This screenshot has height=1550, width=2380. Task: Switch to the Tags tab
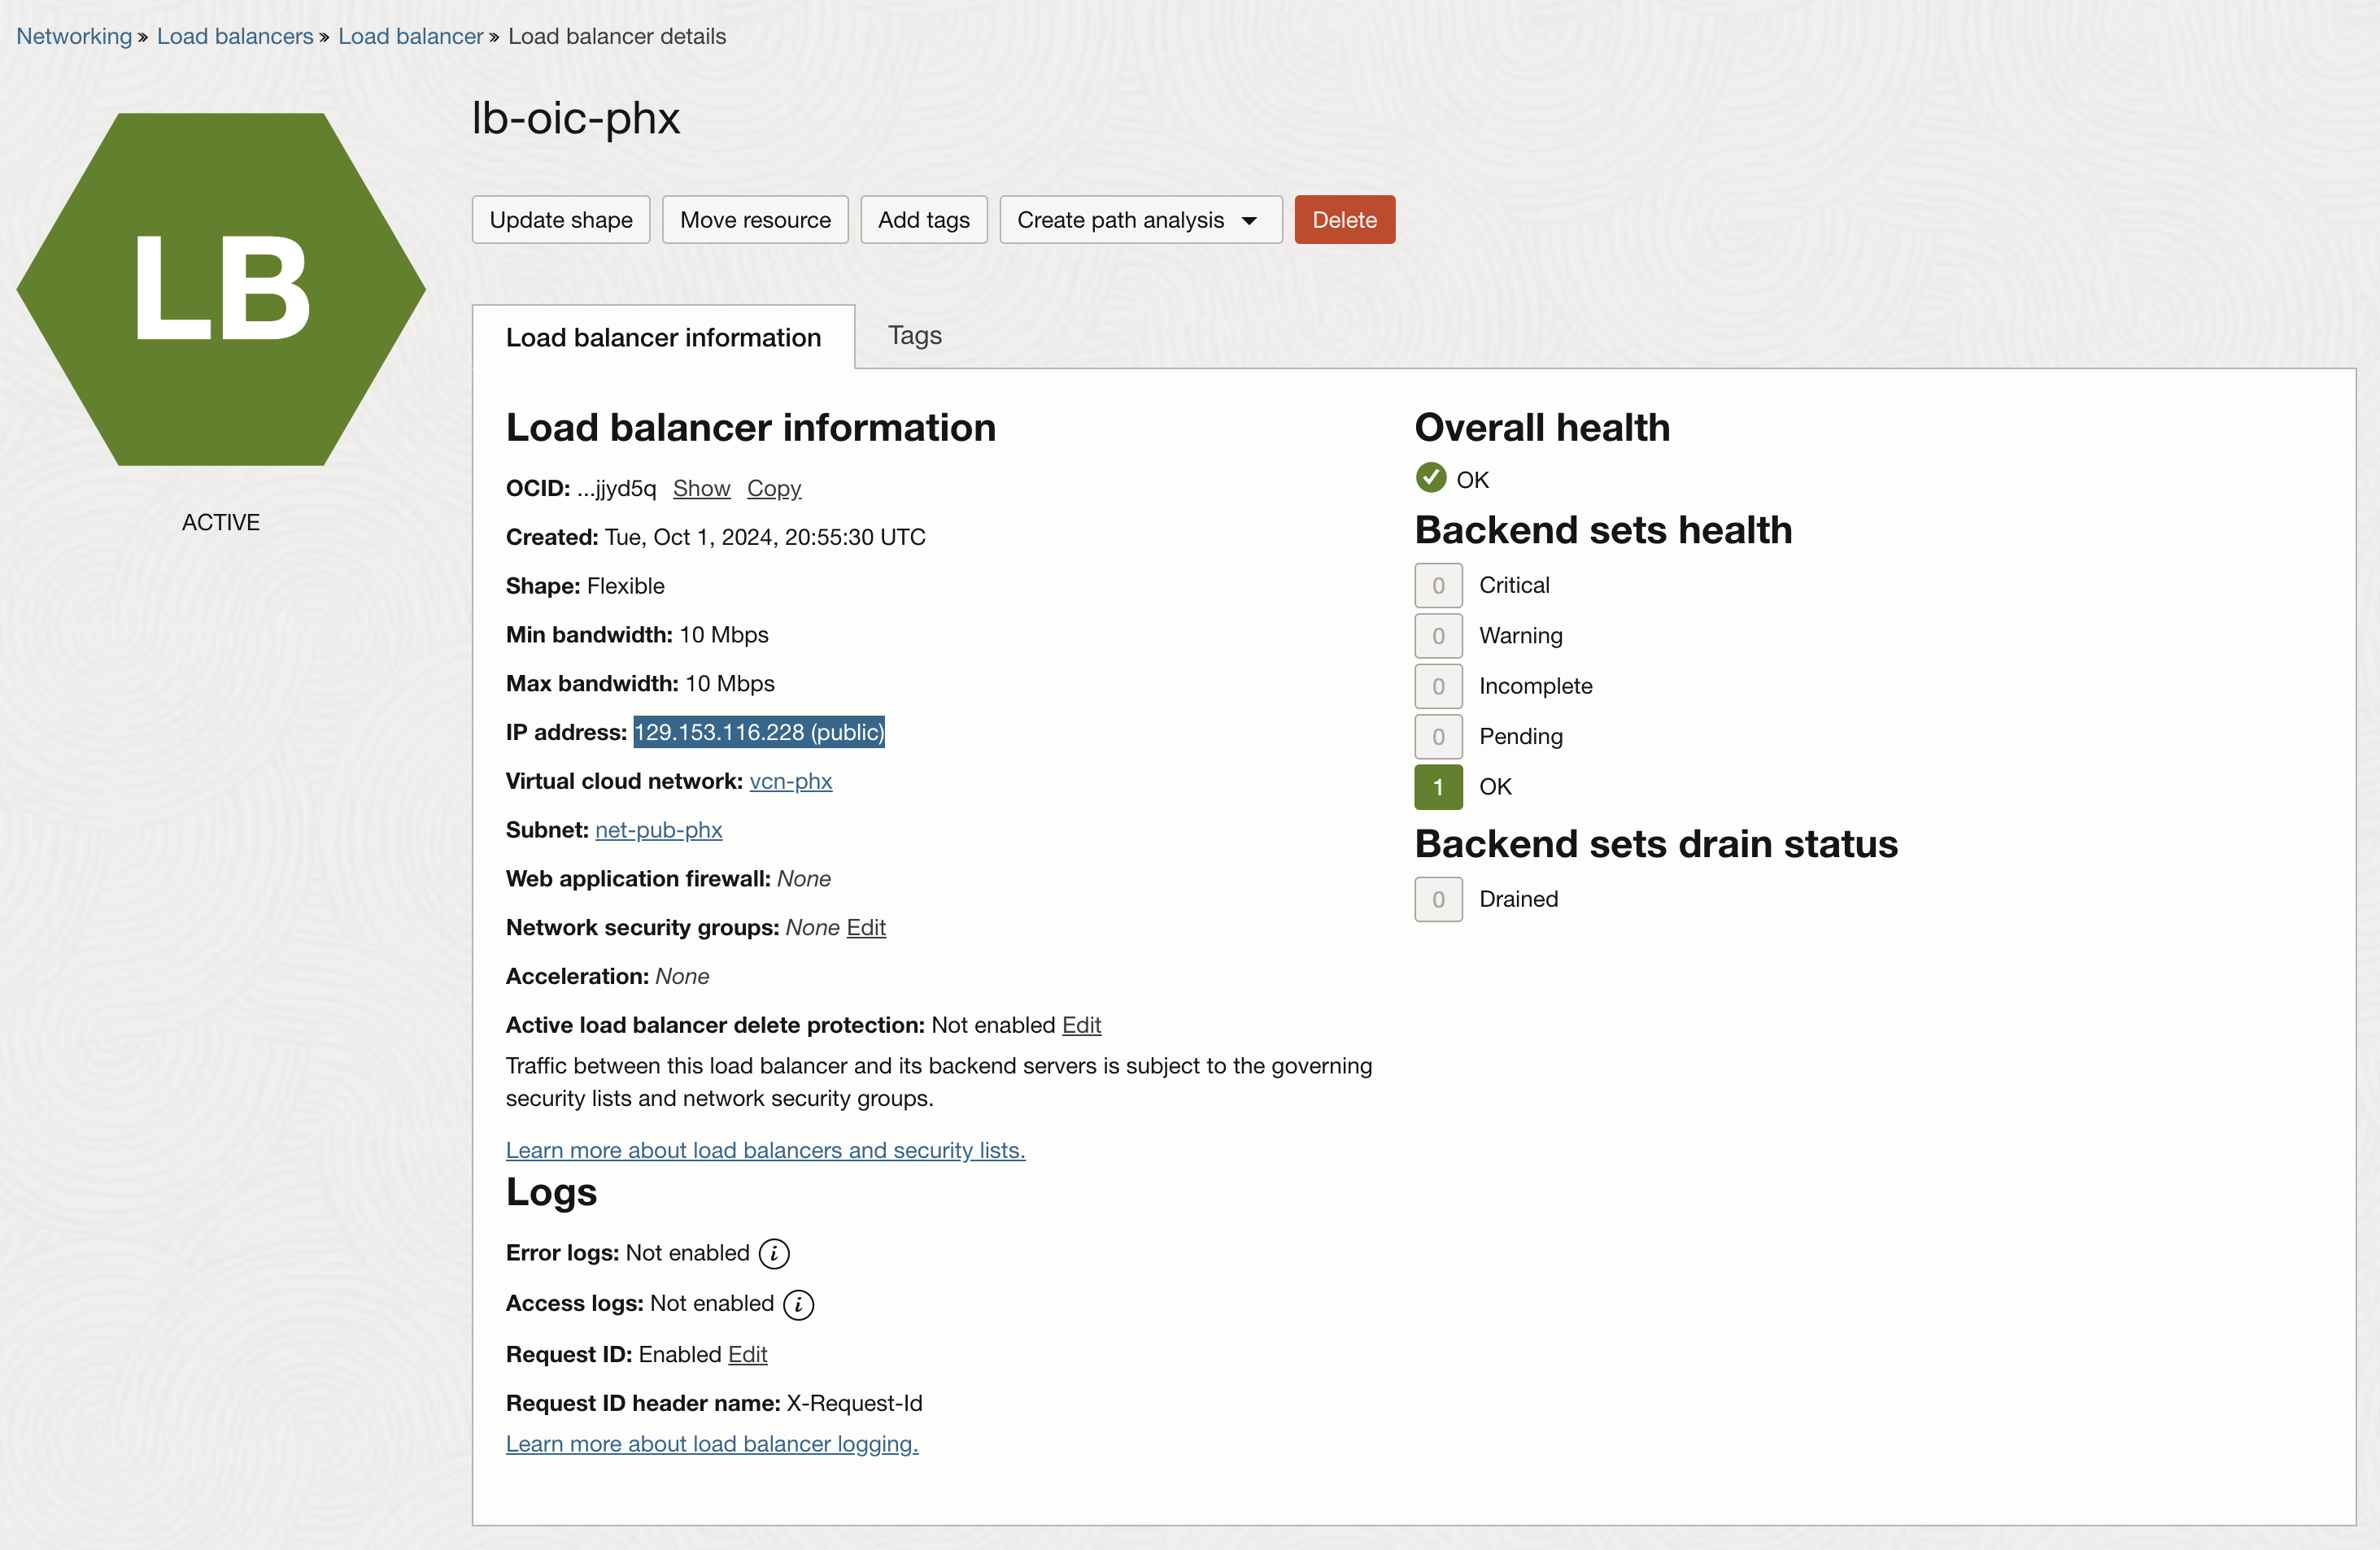(x=914, y=336)
